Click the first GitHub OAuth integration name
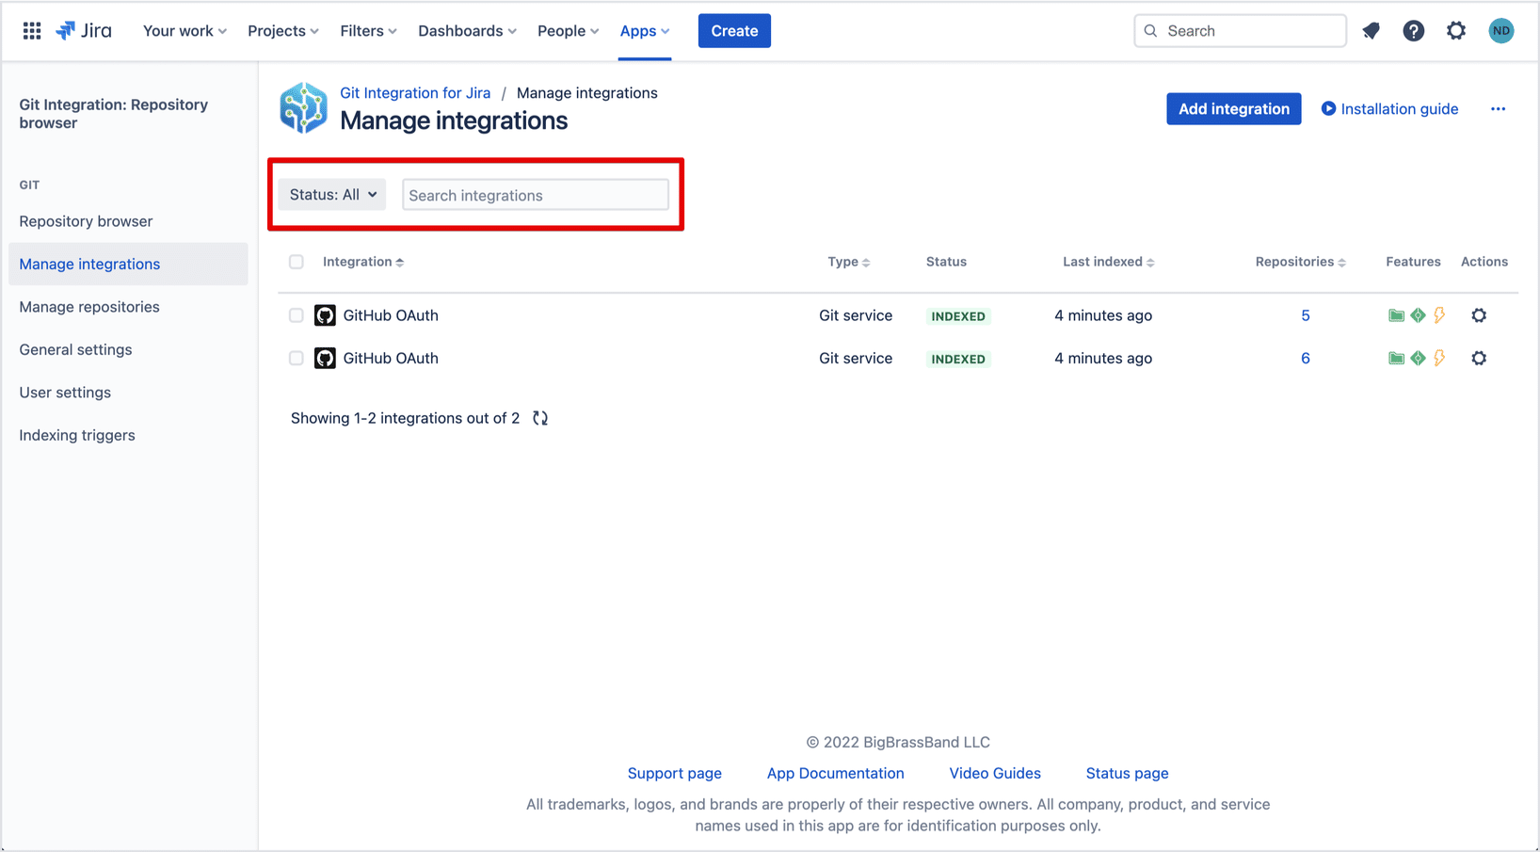The image size is (1540, 852). tap(391, 315)
